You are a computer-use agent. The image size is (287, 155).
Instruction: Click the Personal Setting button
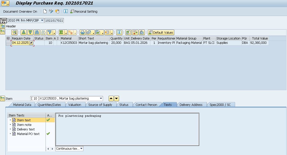tap(84, 11)
